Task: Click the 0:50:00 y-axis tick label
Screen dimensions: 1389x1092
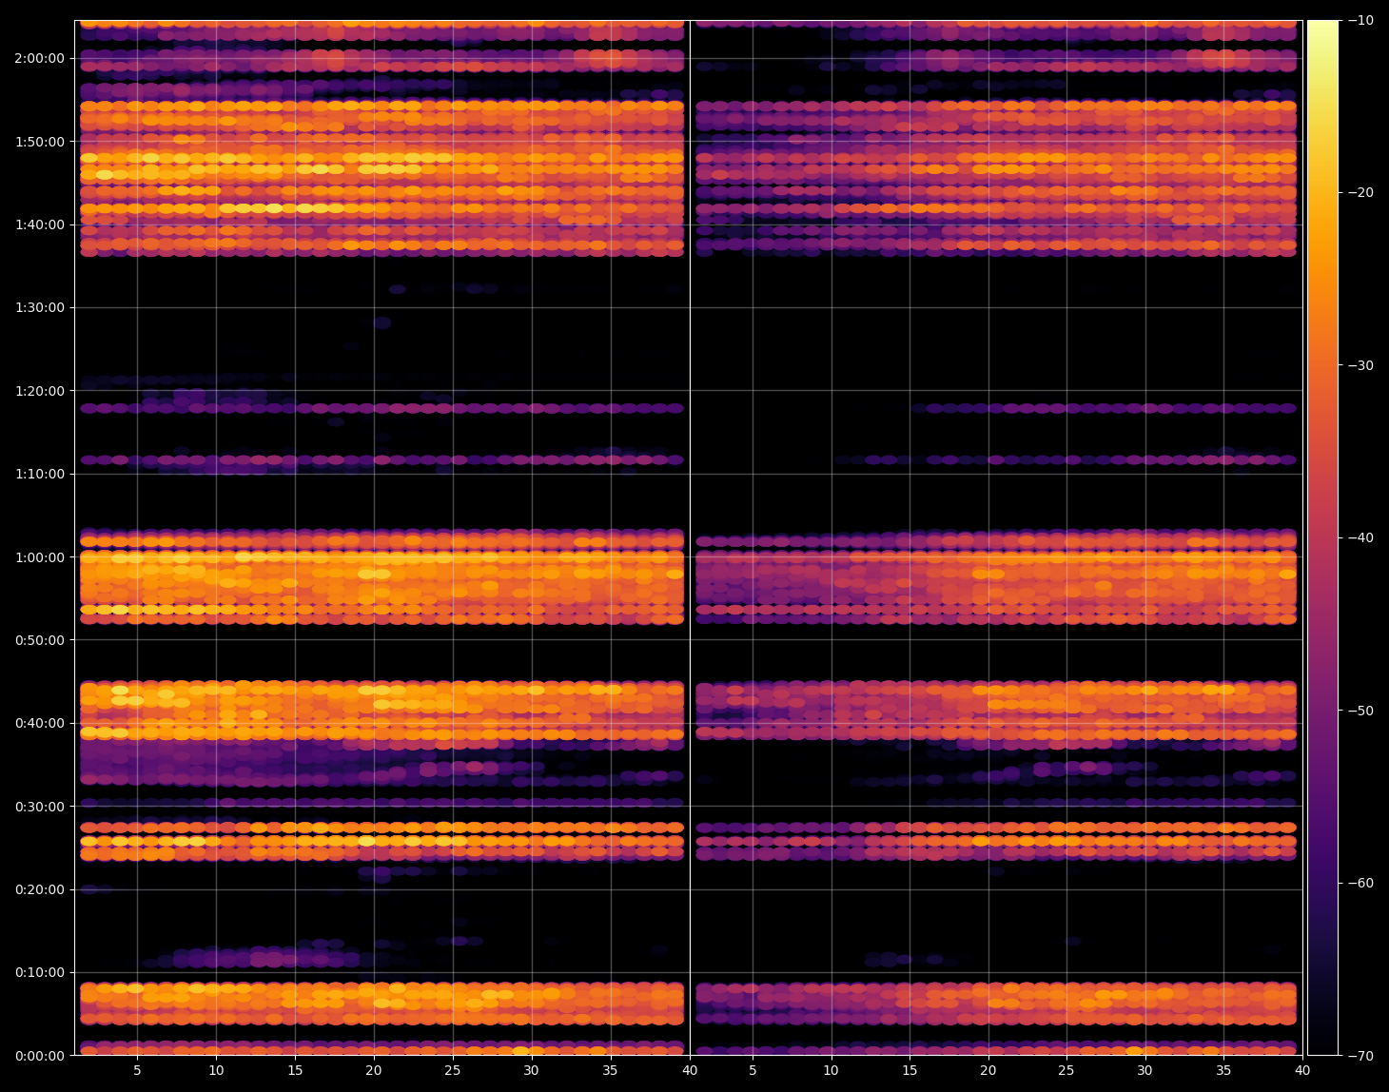Action: (39, 640)
